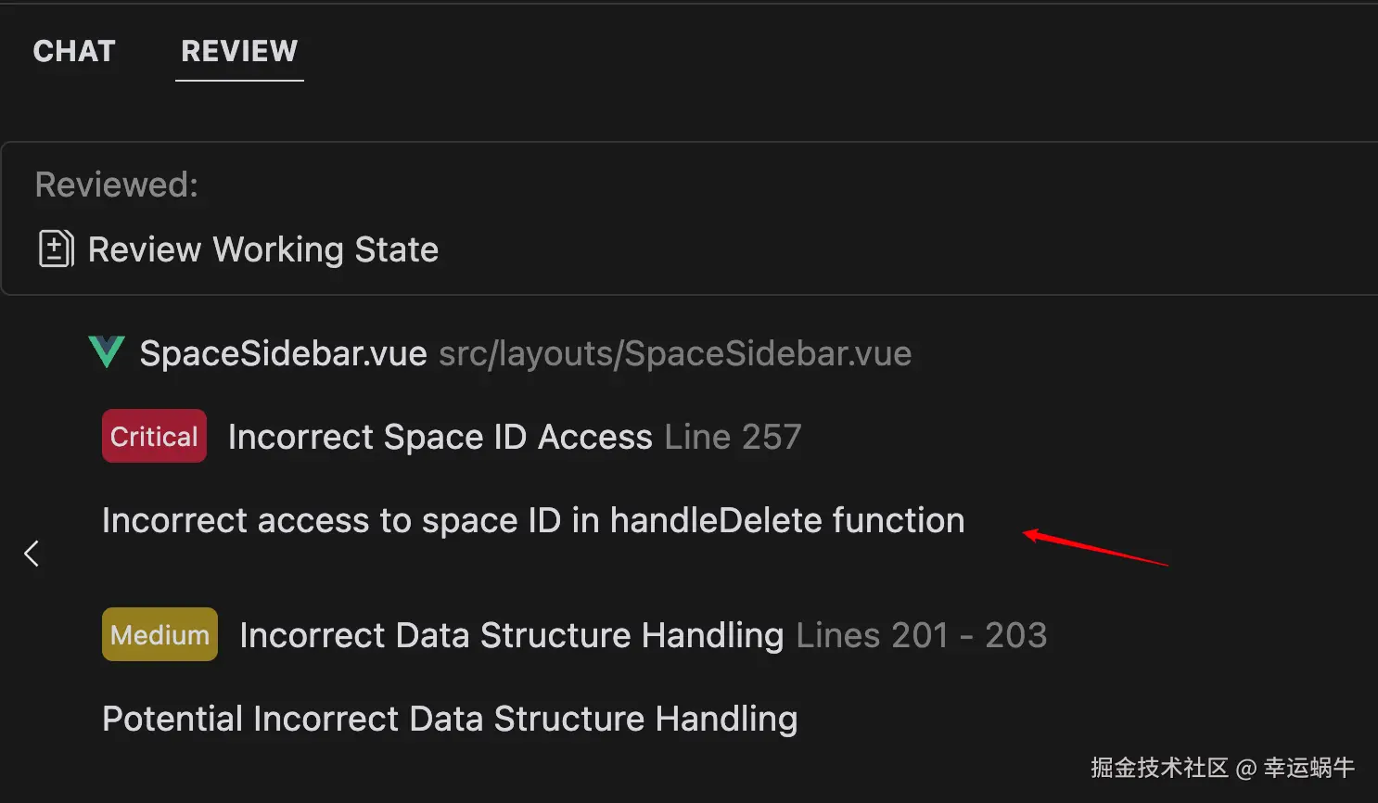
Task: Open the Incorrect Space ID Access issue
Action: tap(440, 437)
